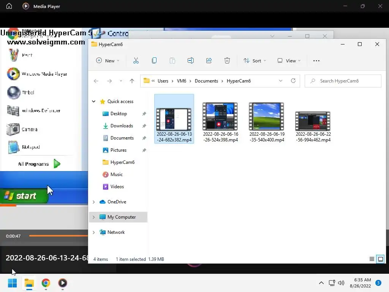
Task: Go back with the left arrow button
Action: coord(96,81)
